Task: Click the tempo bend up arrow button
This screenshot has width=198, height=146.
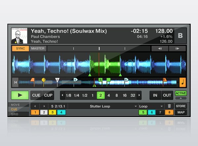Action: click(x=178, y=49)
